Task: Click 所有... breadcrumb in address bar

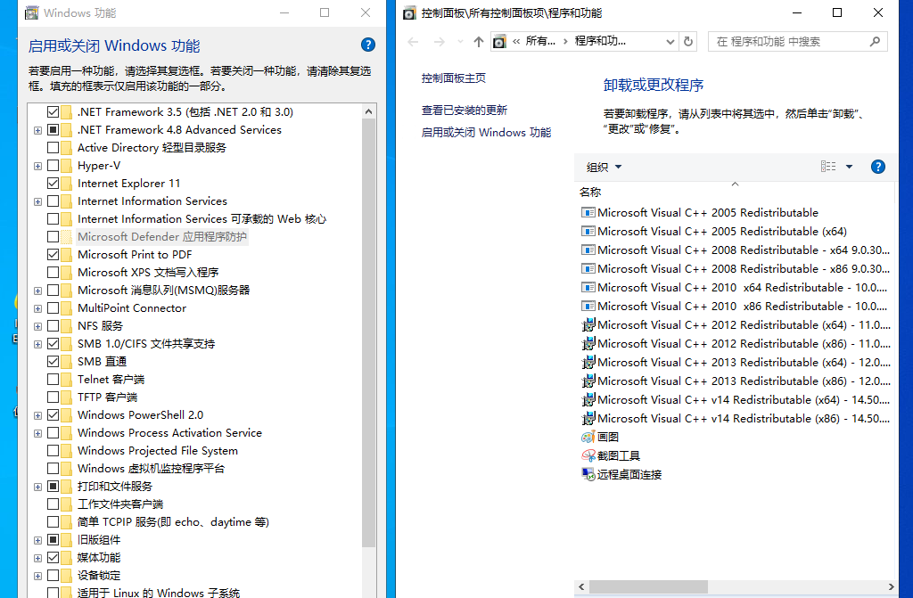Action: 540,41
